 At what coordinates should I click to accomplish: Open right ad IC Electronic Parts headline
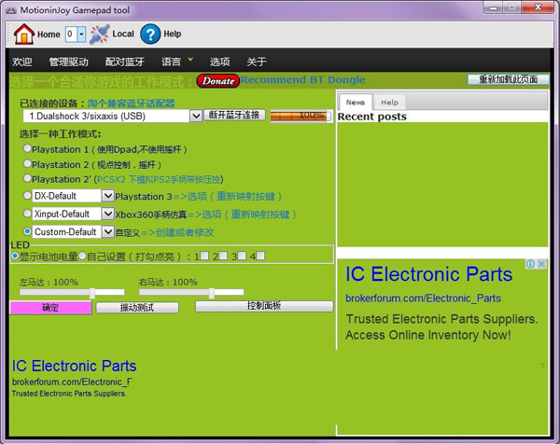(x=429, y=275)
